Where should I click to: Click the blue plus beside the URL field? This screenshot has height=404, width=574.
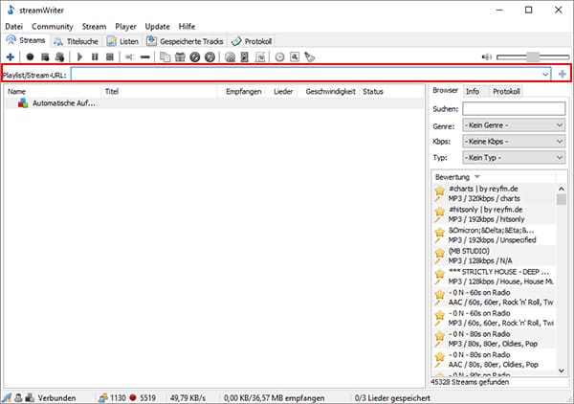tap(562, 74)
